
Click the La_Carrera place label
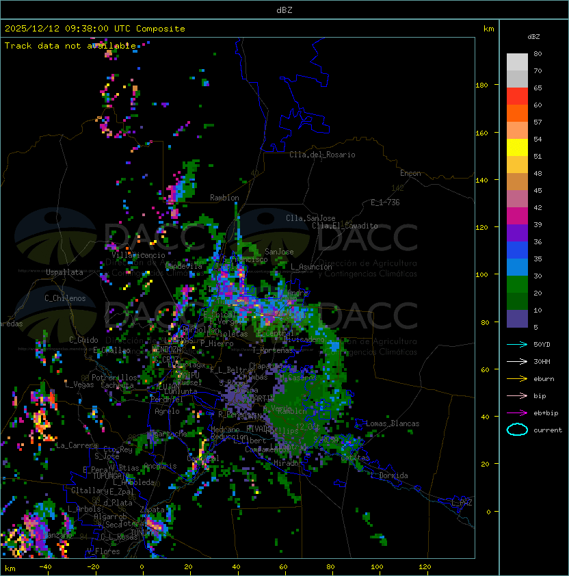[x=77, y=445]
